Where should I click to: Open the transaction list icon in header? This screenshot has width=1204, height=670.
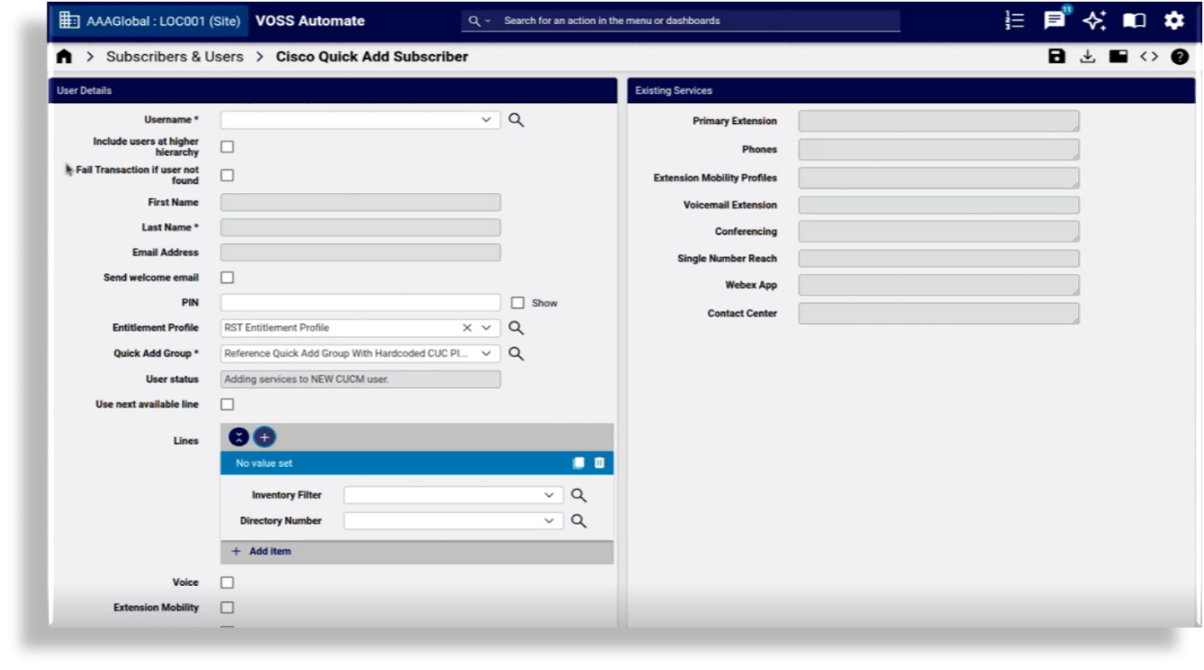click(x=1014, y=21)
